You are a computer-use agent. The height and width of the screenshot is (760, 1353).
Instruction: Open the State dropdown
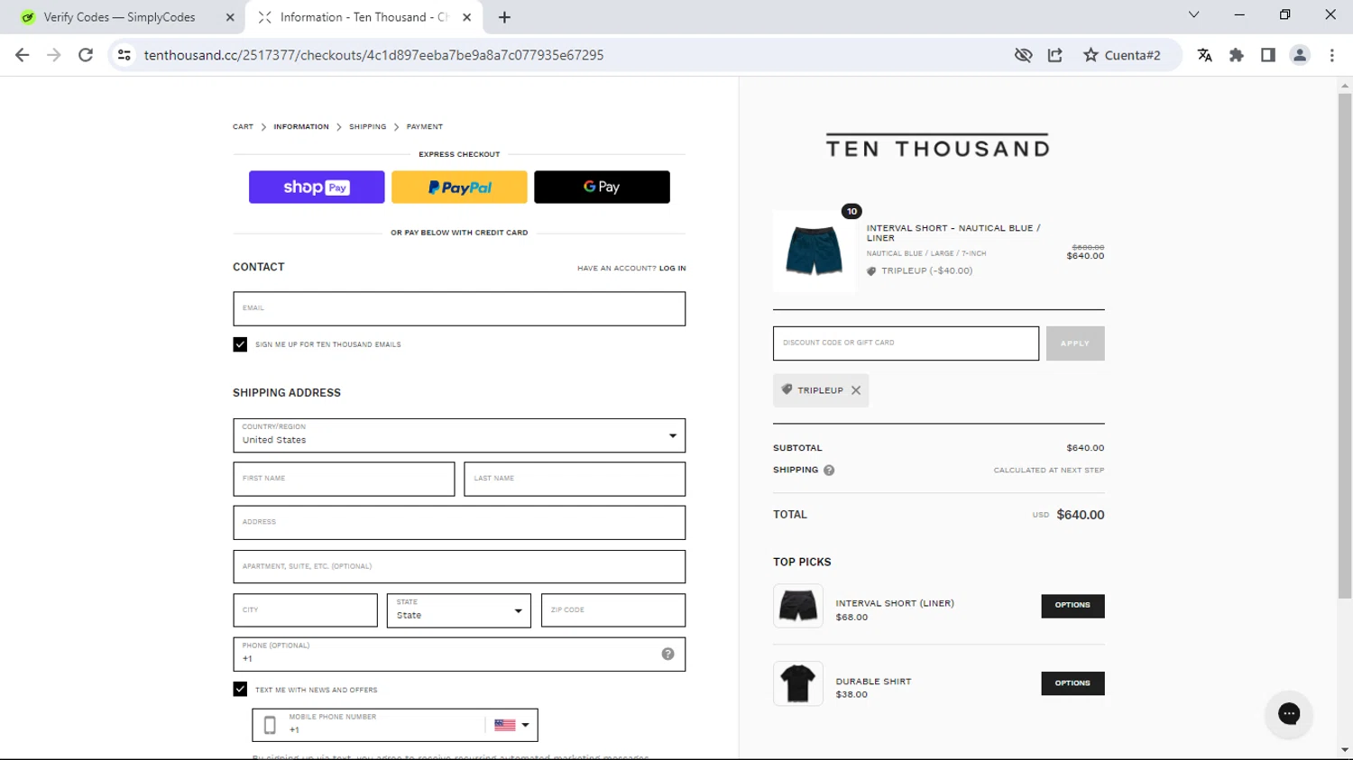pos(459,610)
